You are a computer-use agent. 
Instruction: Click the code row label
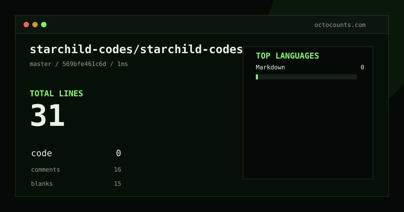pos(41,153)
